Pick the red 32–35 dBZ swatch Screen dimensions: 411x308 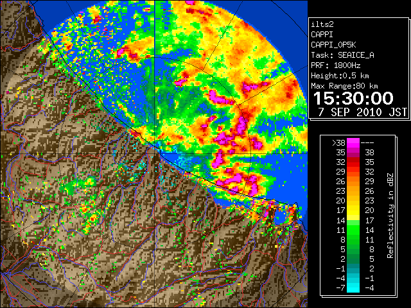pos(353,162)
